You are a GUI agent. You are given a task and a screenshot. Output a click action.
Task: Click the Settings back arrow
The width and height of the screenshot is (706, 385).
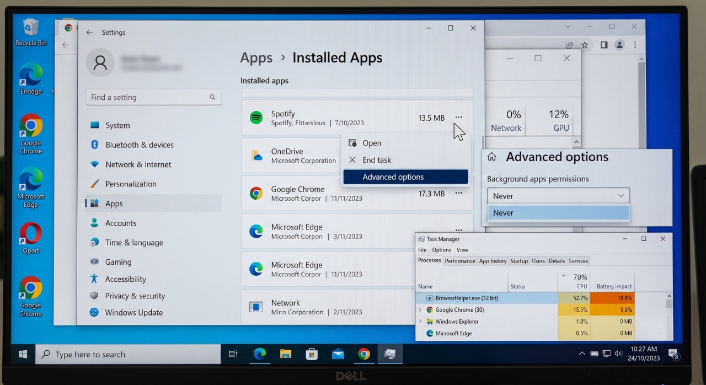[x=89, y=33]
